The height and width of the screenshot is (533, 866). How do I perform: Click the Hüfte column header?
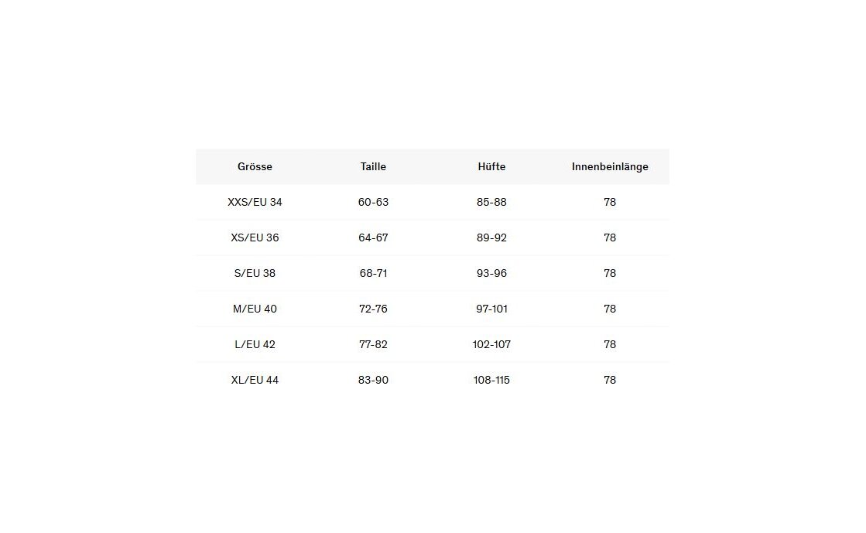(491, 166)
